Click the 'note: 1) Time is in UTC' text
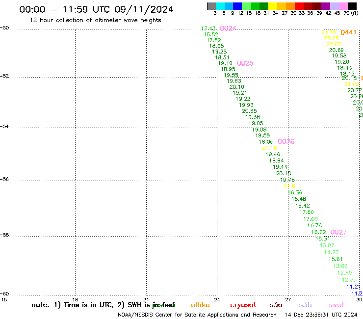The width and height of the screenshot is (363, 319). click(x=73, y=305)
